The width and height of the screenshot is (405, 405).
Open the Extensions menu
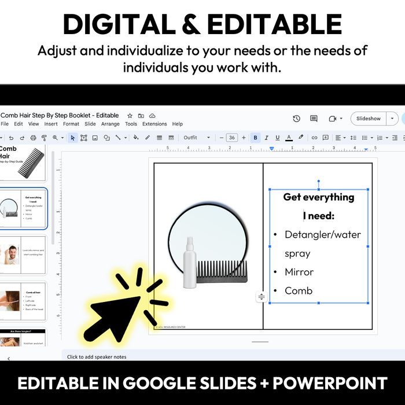(154, 124)
